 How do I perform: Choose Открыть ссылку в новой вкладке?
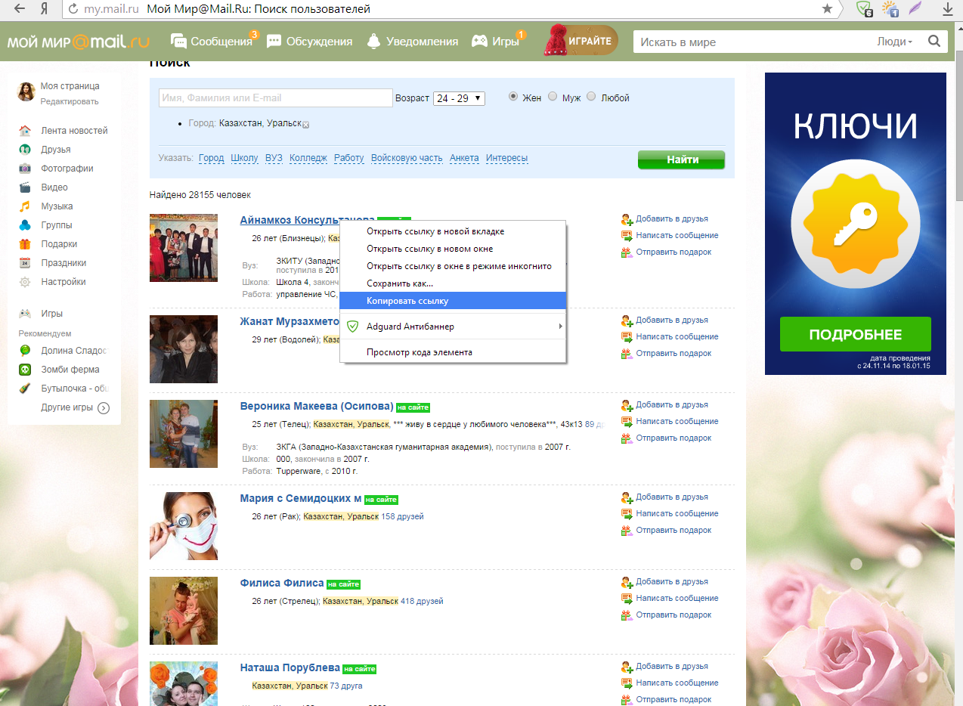pos(453,231)
